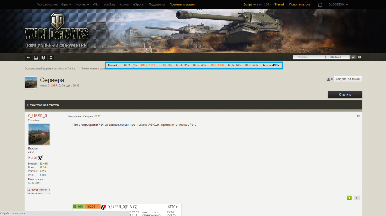Click the post rating counter showing 0
This screenshot has width=386, height=216.
[357, 198]
